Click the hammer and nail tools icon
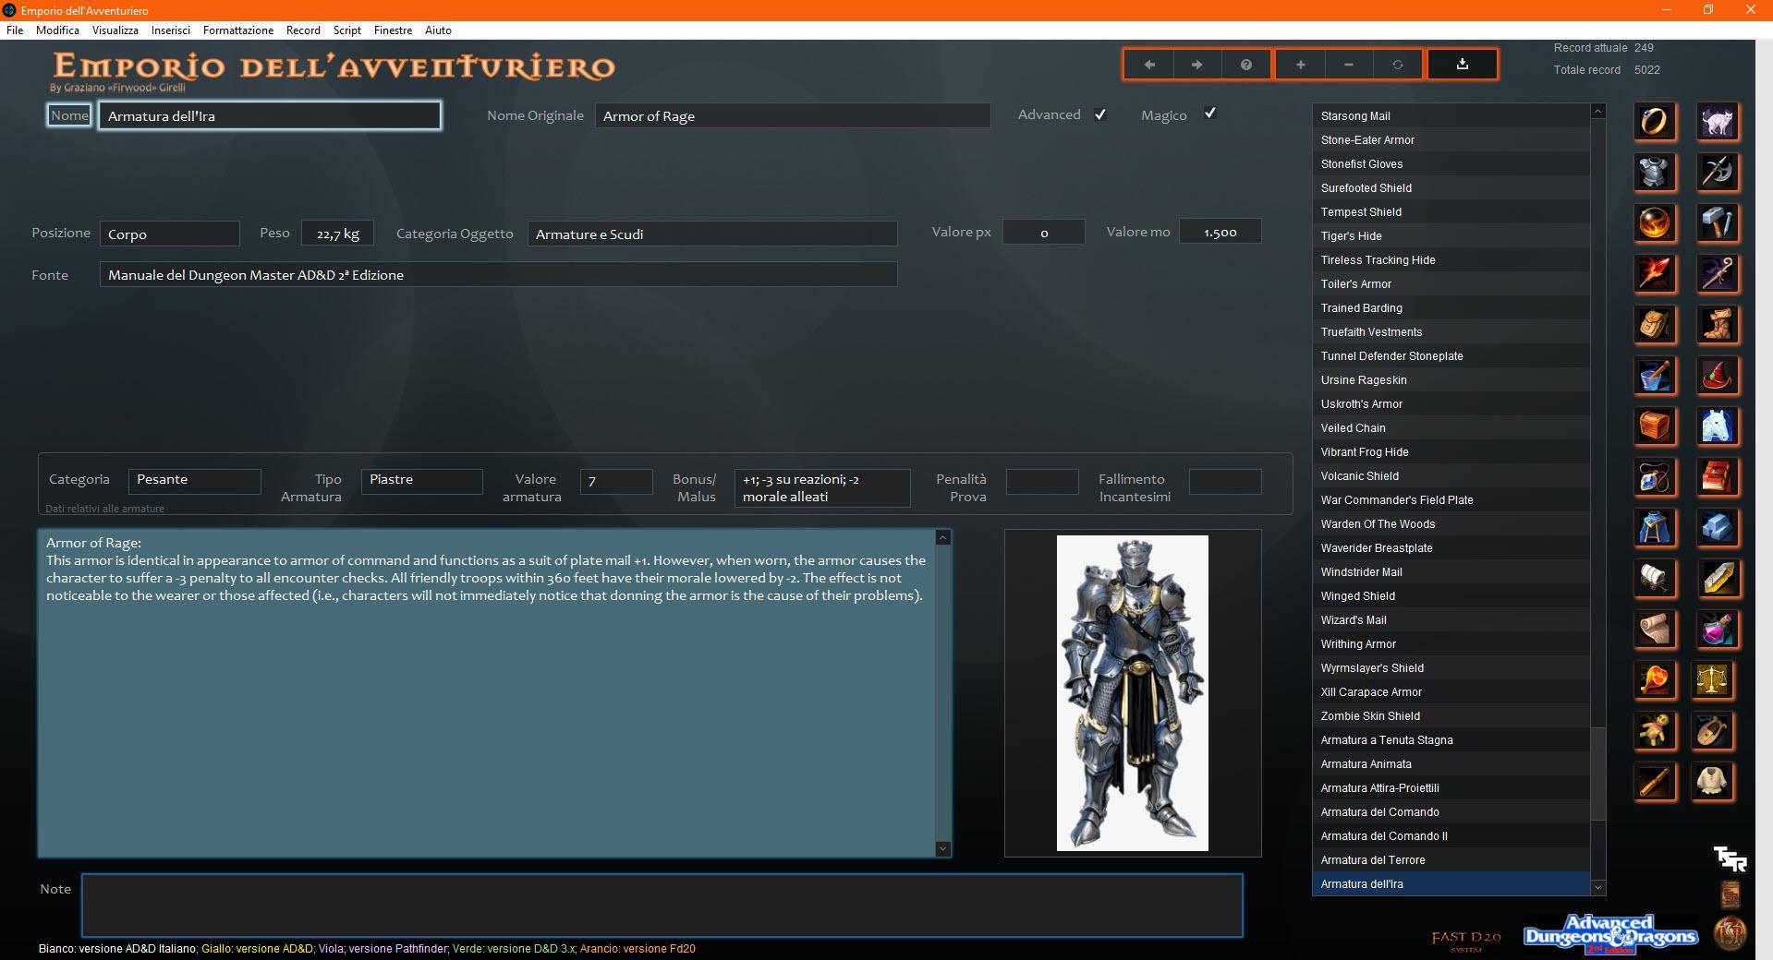Image resolution: width=1773 pixels, height=960 pixels. click(1718, 223)
